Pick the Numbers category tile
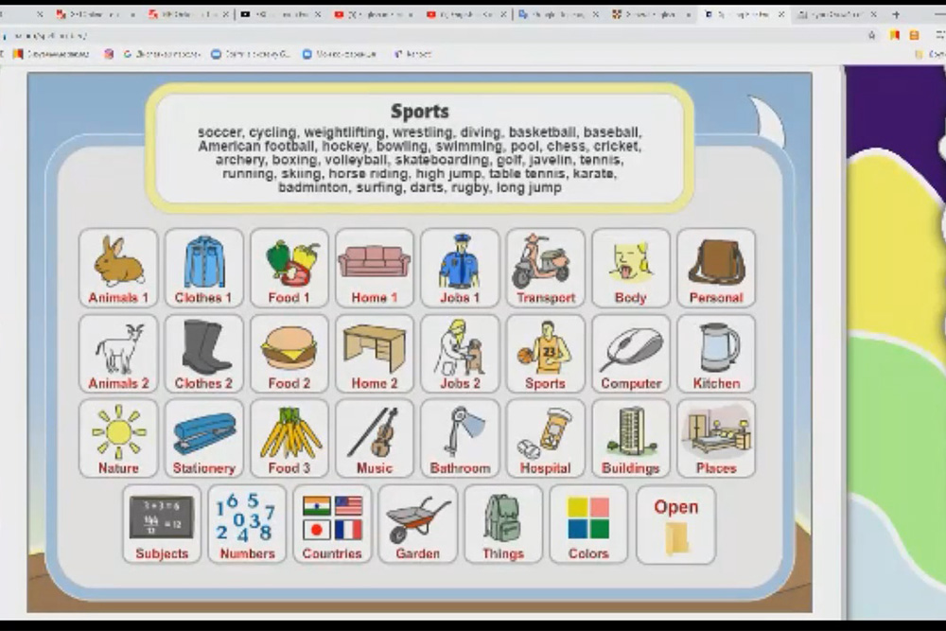946x631 pixels. [247, 524]
